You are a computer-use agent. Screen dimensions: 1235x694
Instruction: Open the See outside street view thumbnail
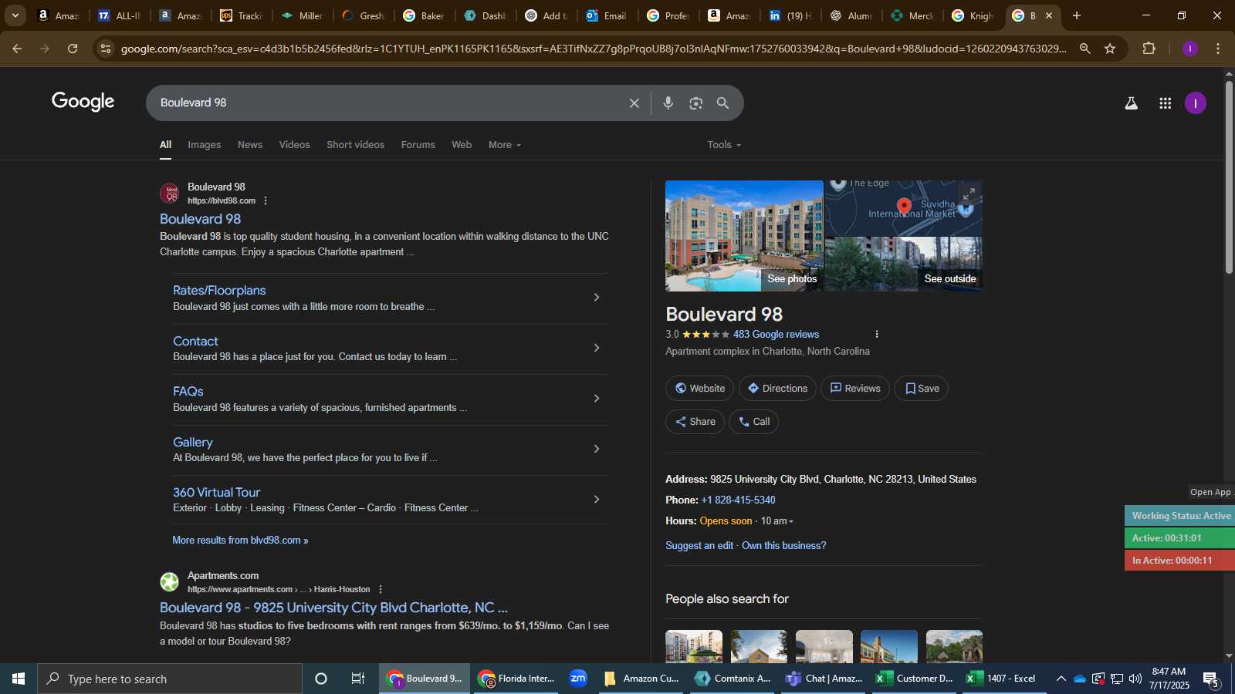[x=904, y=264]
